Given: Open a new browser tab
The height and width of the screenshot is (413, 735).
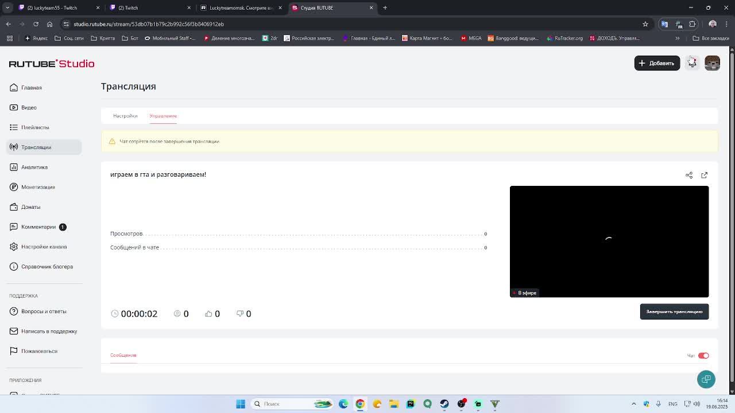Looking at the screenshot, I should coord(385,7).
